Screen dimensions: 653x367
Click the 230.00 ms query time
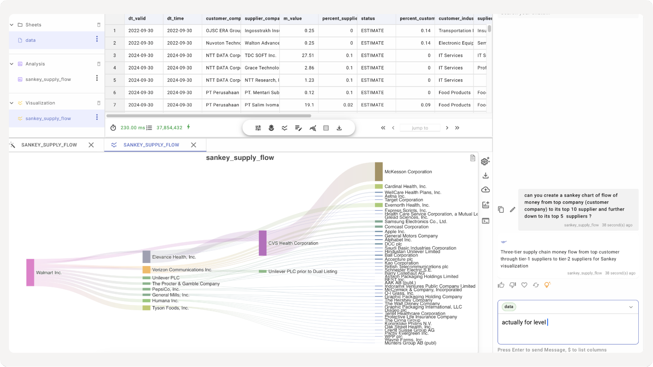[132, 128]
